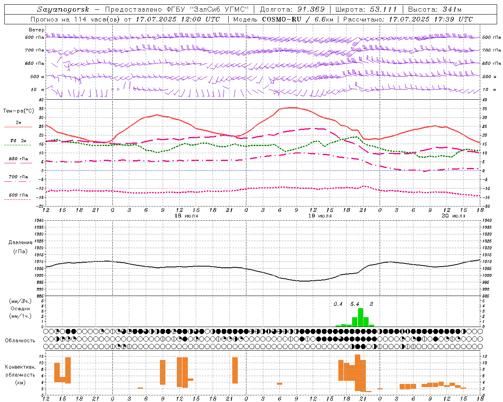Click the 0.4 precipitation total
Image resolution: width=503 pixels, height=402 pixels.
338,304
